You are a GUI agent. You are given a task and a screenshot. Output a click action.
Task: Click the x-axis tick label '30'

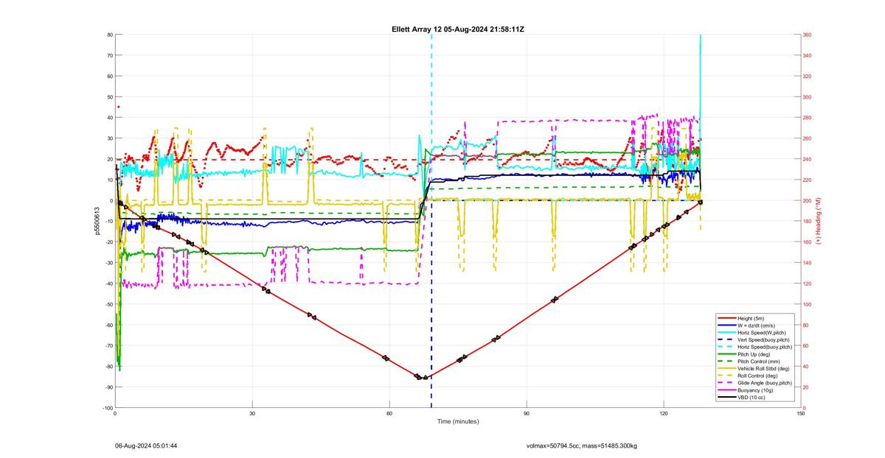pos(252,413)
